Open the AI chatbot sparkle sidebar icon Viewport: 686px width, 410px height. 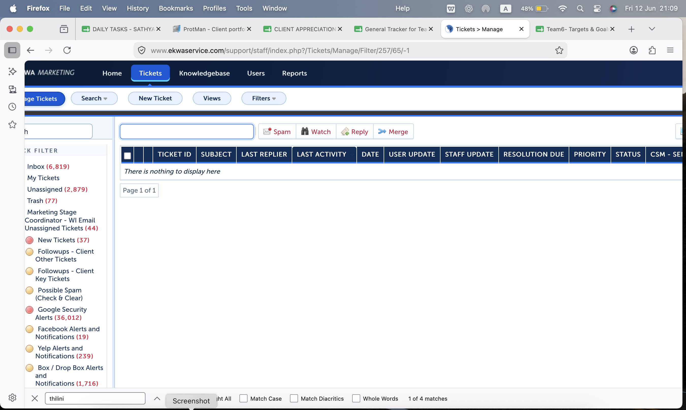[12, 71]
